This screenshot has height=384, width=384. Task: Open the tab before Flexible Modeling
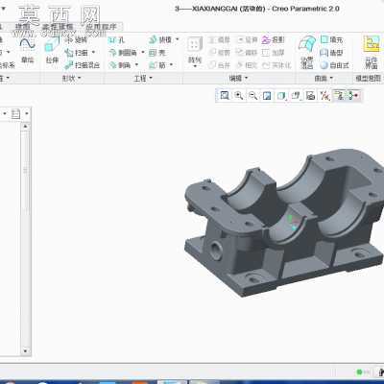(x=22, y=27)
